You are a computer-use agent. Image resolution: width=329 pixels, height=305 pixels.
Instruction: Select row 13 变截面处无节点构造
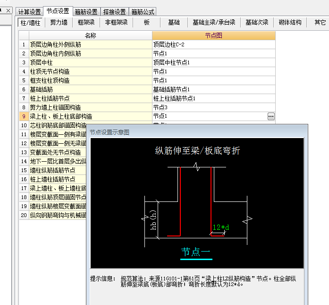coord(58,152)
